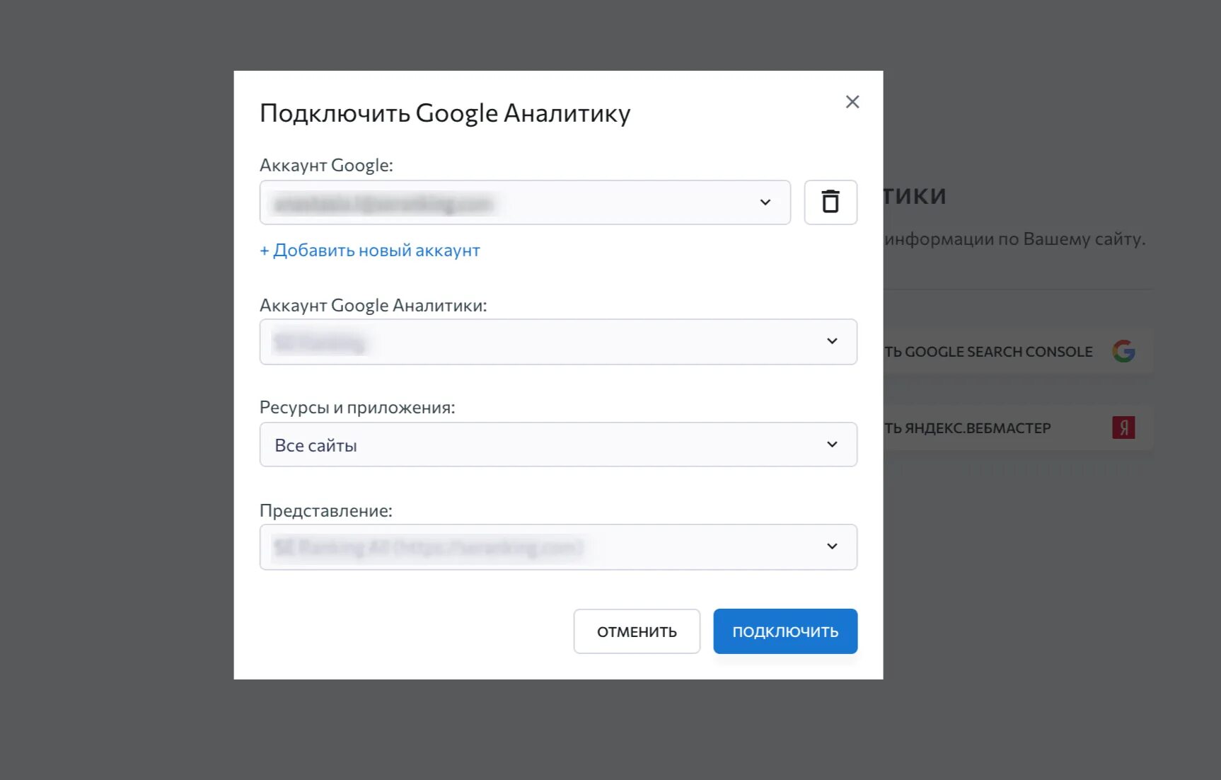This screenshot has height=780, width=1221.
Task: Click the red Yandex Webmaster icon
Action: pyautogui.click(x=1124, y=427)
